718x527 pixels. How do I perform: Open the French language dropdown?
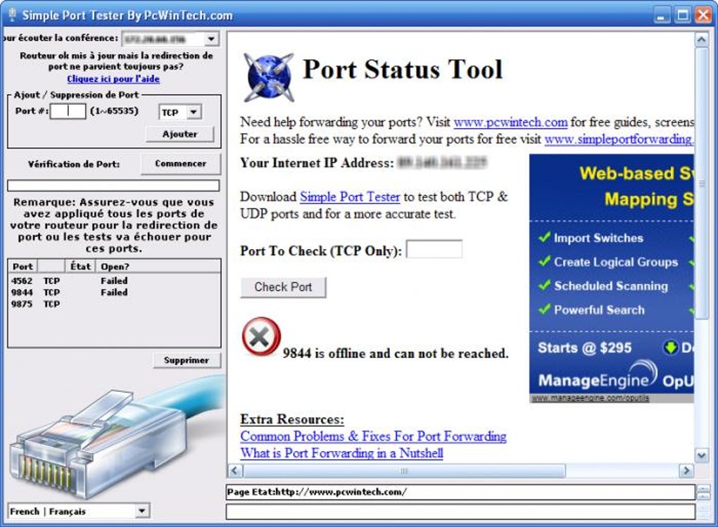pyautogui.click(x=142, y=511)
